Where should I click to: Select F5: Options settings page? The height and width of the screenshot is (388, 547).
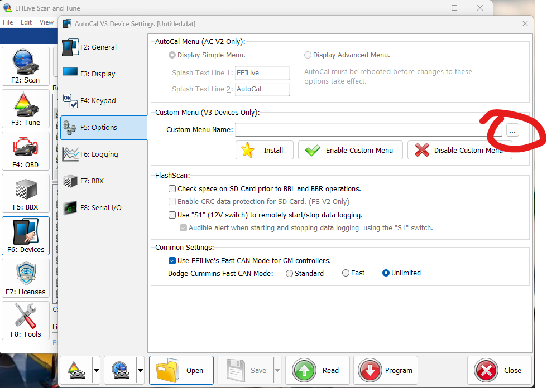(104, 128)
